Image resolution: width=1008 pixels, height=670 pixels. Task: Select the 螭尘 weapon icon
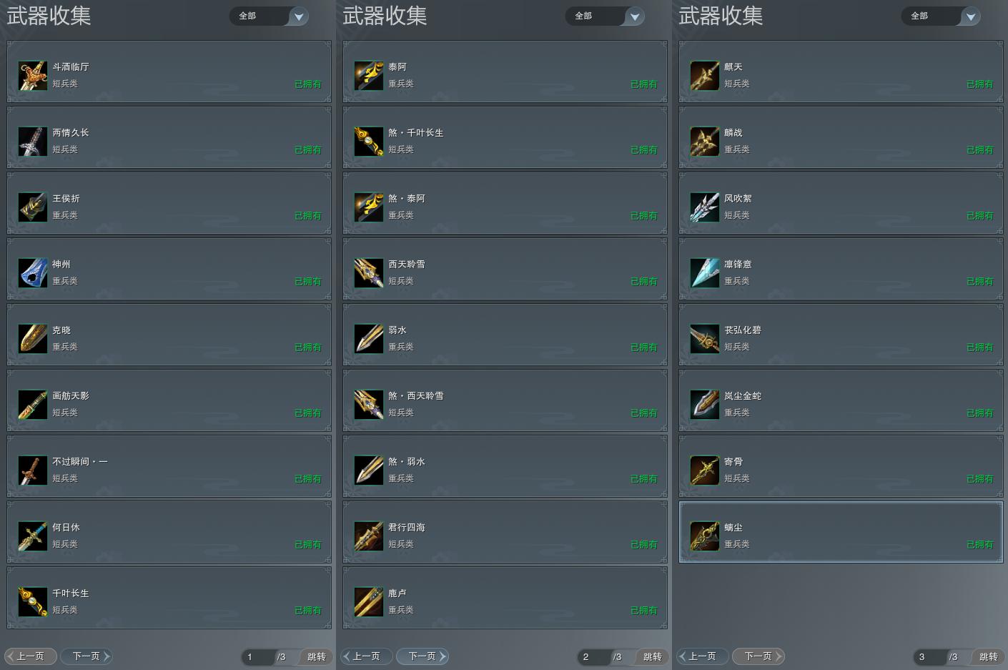click(x=705, y=536)
